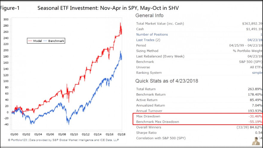Viewport: 263px width, 148px height.
Task: Click the Total Return value 263.89%
Action: coord(255,89)
